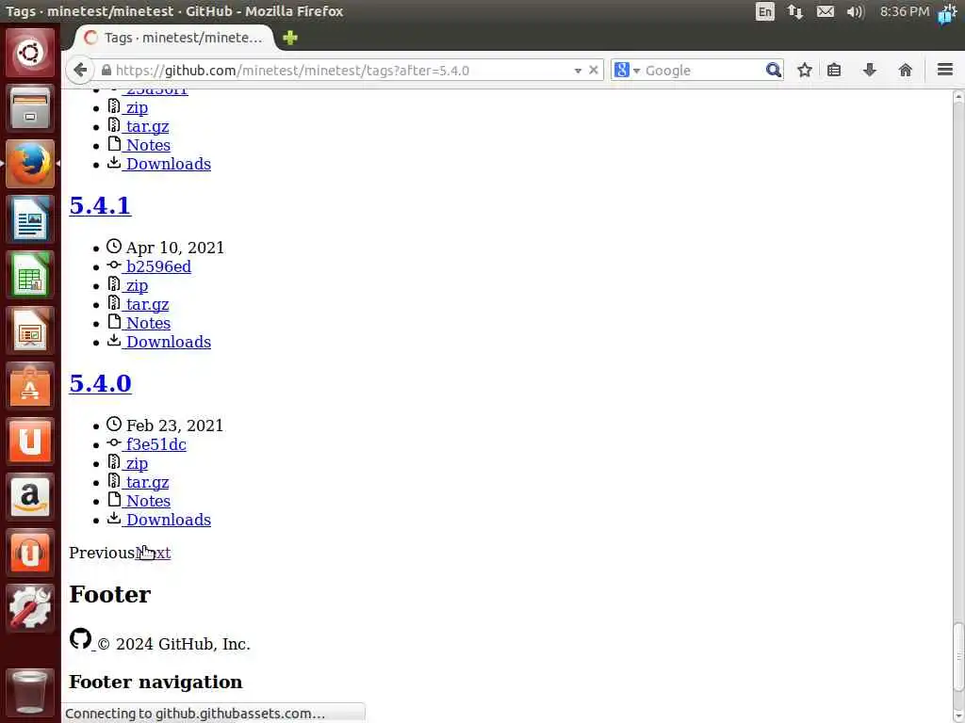Open the 5.4.0 tag link
The width and height of the screenshot is (965, 723).
(100, 383)
